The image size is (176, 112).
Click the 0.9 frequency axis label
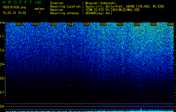pos(2,64)
